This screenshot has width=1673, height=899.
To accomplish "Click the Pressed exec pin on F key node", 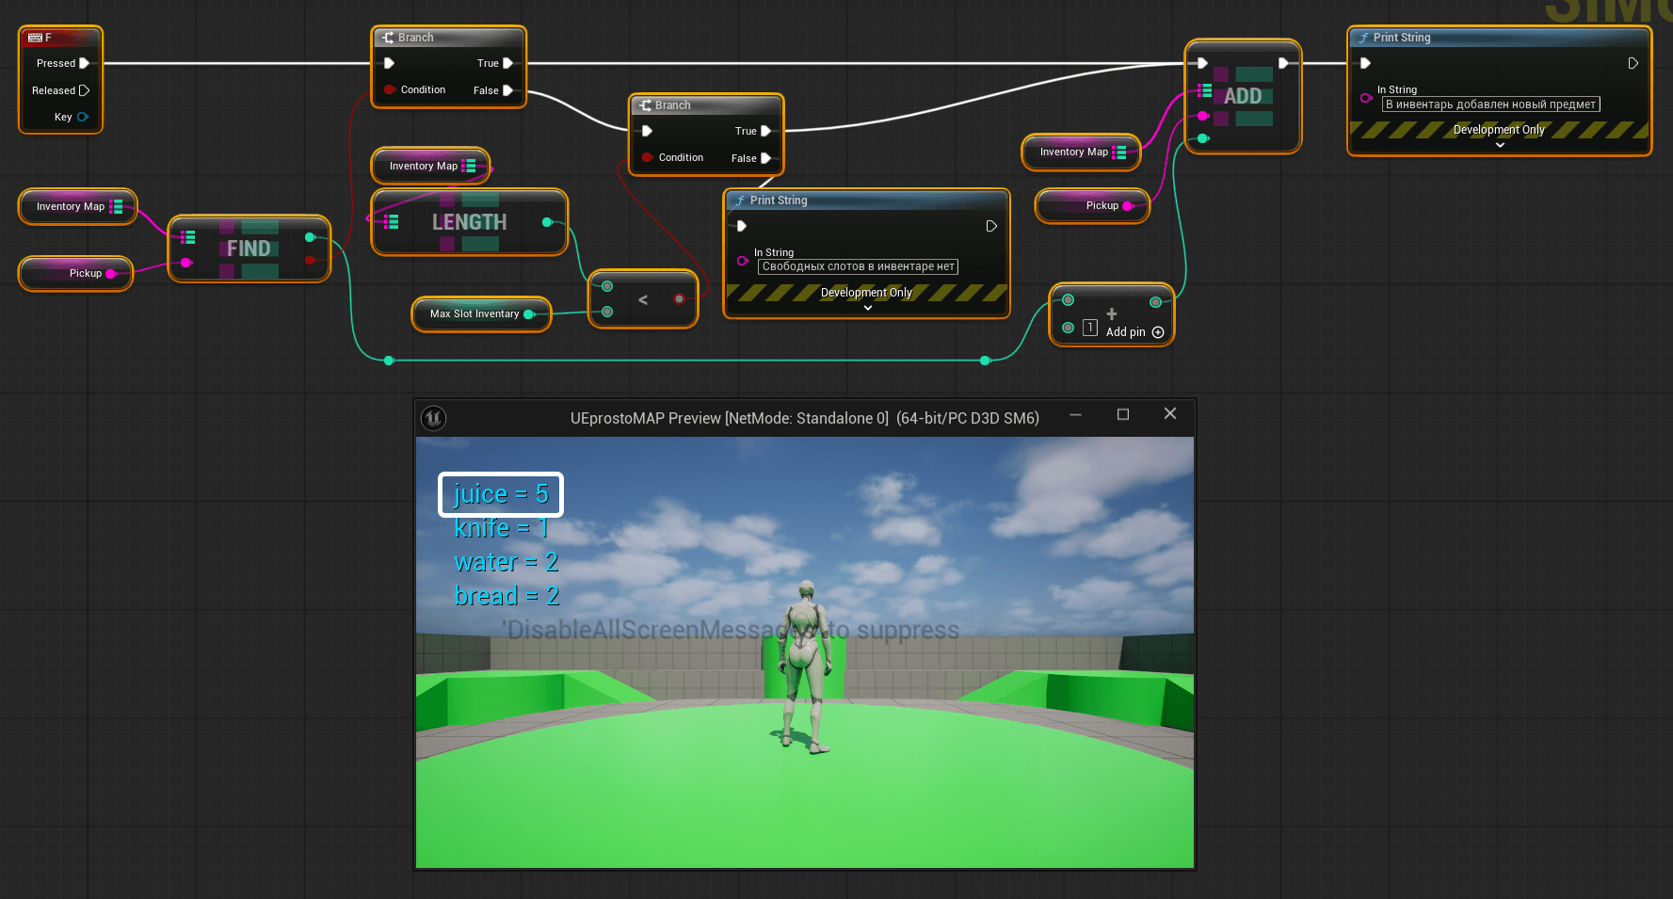I will 84,63.
